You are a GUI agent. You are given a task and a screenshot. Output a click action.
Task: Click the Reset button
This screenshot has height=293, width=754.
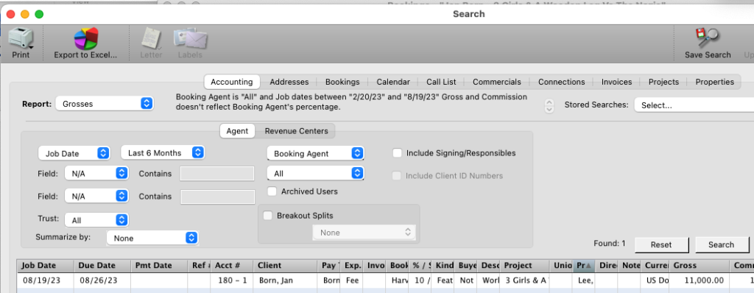point(661,244)
